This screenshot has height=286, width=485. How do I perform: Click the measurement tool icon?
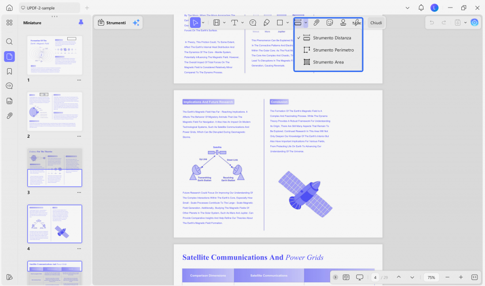coord(298,23)
